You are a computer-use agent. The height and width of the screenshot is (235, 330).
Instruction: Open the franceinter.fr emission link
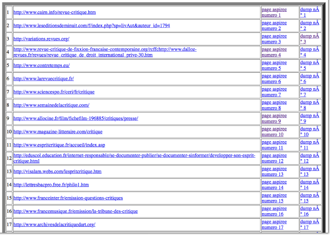(x=68, y=198)
